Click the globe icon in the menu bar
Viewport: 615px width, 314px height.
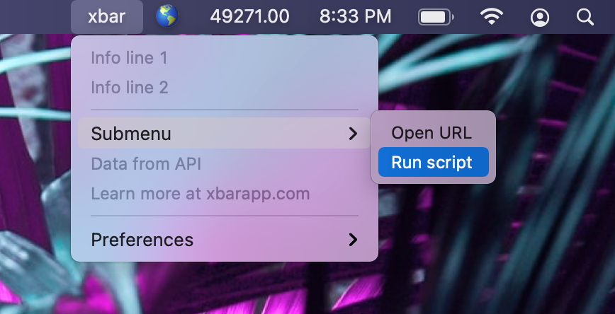point(167,16)
